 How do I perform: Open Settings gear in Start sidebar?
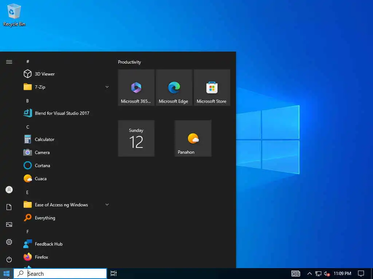pos(9,242)
